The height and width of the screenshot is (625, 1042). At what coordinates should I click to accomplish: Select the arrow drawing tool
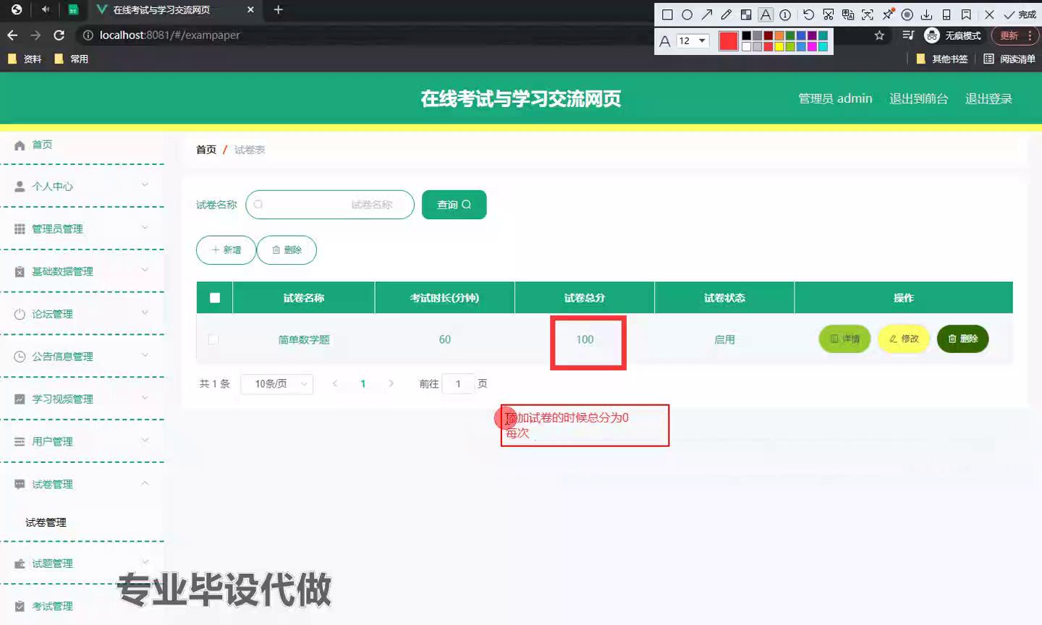[707, 14]
